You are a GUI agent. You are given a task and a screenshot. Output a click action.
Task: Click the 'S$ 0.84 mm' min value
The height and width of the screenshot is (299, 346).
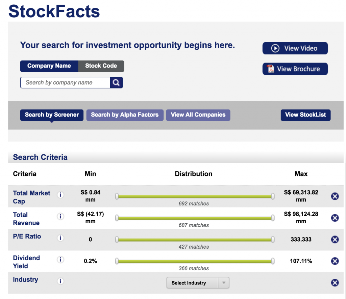coord(91,196)
